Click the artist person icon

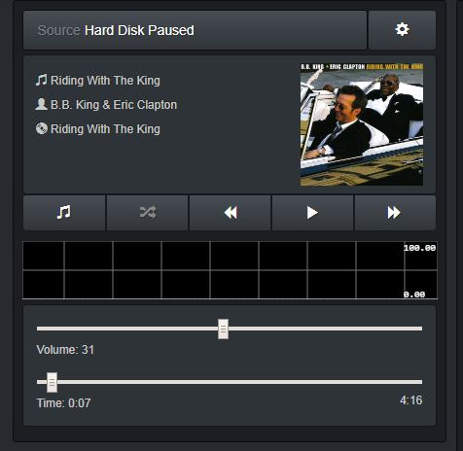(x=41, y=104)
